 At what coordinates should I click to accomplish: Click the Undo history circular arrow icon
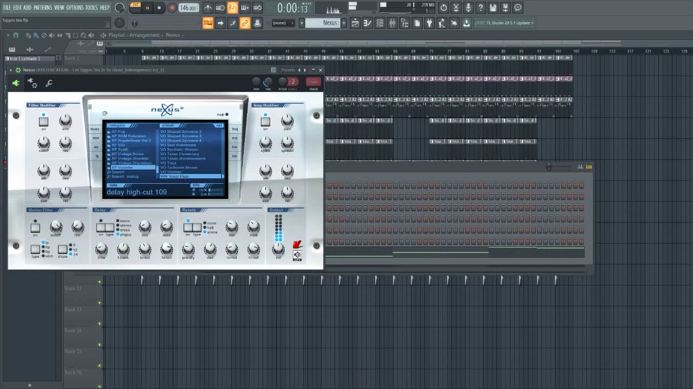point(443,8)
